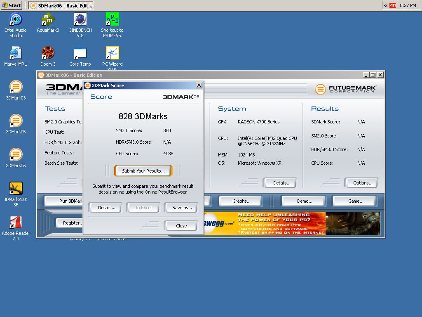Click CPU Score value '4085'
The height and width of the screenshot is (317, 422).
pyautogui.click(x=168, y=154)
